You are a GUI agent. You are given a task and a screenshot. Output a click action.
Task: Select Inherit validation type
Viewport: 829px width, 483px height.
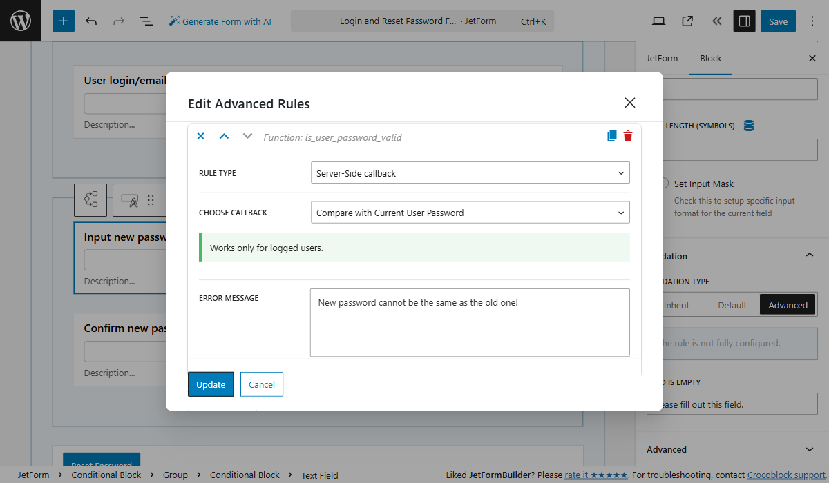(676, 304)
